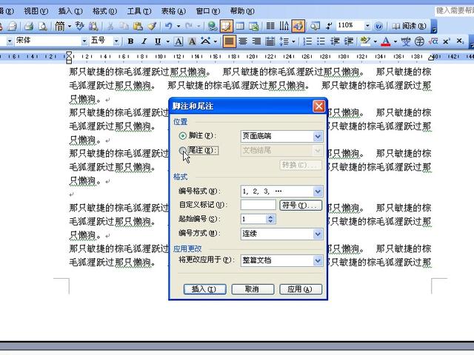Viewport: 474px width, 355px height.
Task: Open Print Preview from toolbar
Action: (x=43, y=27)
